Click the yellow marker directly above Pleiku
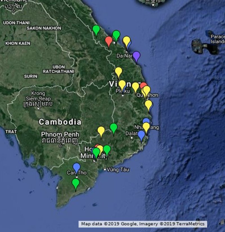 [122, 84]
